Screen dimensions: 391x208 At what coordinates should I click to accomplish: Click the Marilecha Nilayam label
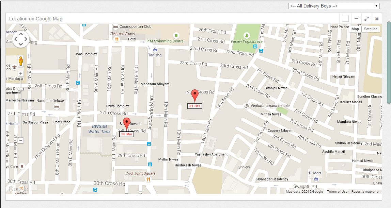[20, 100]
